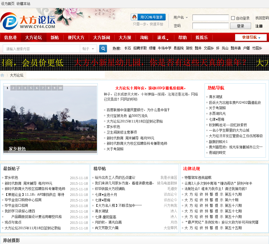The height and width of the screenshot is (244, 269).
Task: Go to the 新帖 nav item
Action: (55, 37)
